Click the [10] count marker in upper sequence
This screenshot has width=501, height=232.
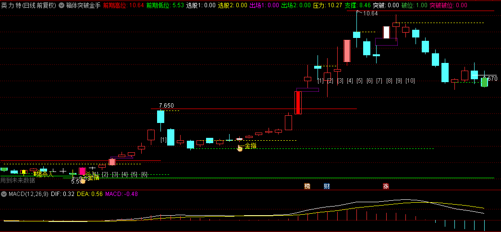pos(410,81)
